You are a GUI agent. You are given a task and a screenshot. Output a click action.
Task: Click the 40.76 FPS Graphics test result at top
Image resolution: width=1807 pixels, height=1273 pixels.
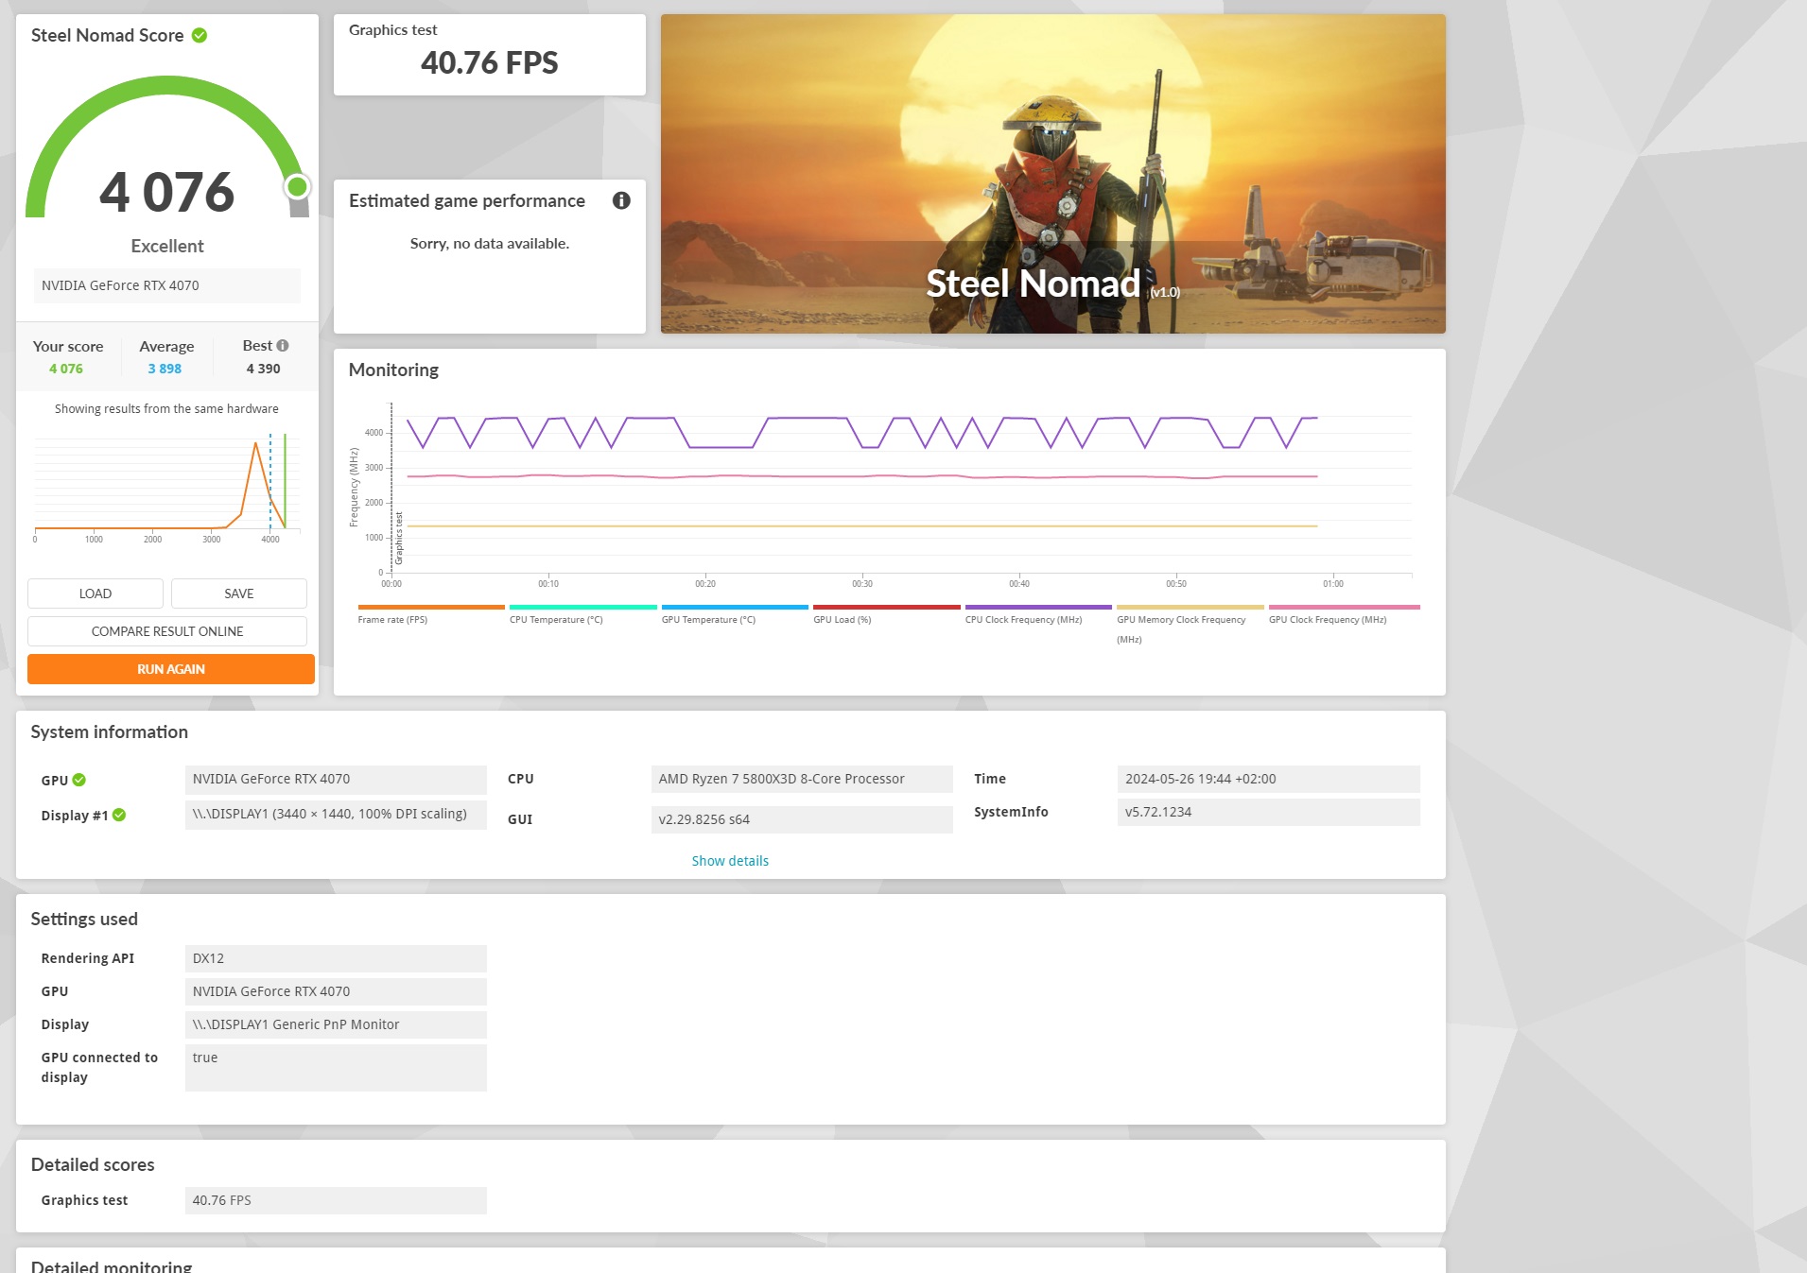tap(490, 63)
